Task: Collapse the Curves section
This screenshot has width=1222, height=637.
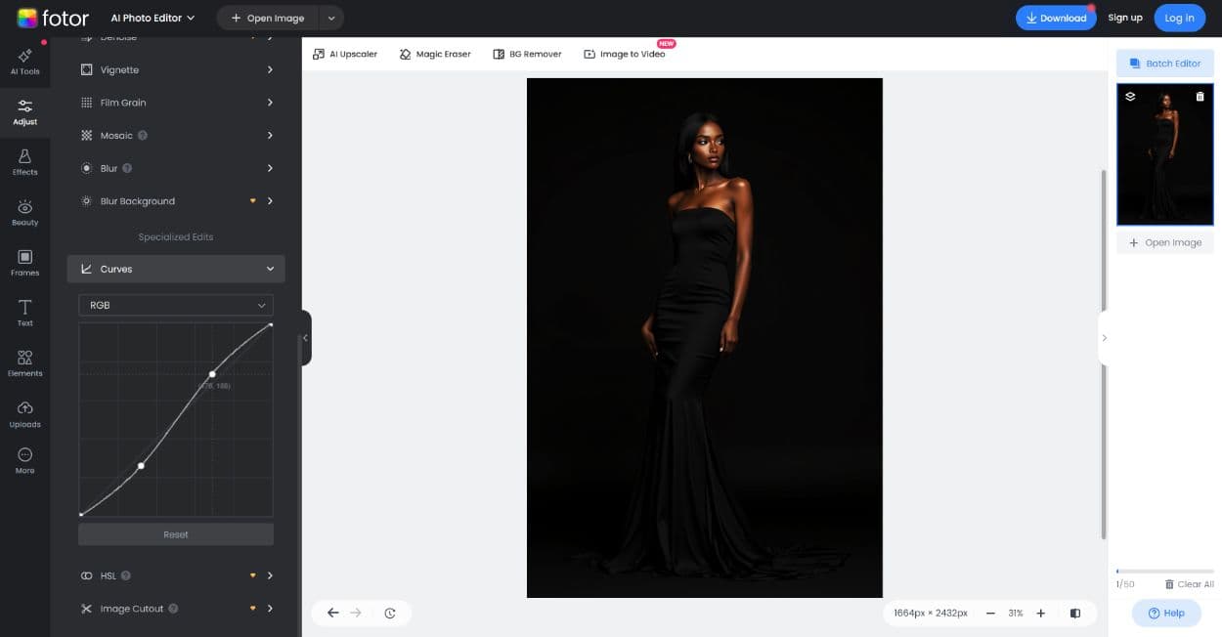Action: (x=270, y=269)
